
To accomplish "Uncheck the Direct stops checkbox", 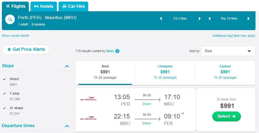I will (4, 79).
